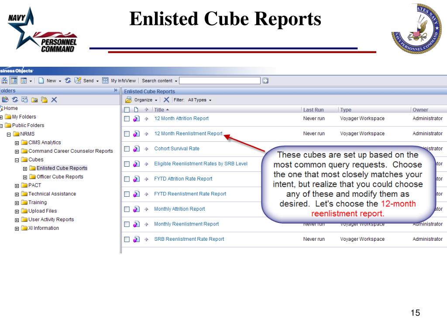Expand the Officer Cube Reports folder
Image resolution: width=447 pixels, height=335 pixels.
[x=25, y=177]
